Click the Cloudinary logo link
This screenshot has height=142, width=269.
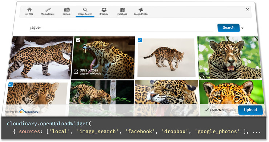(29, 112)
